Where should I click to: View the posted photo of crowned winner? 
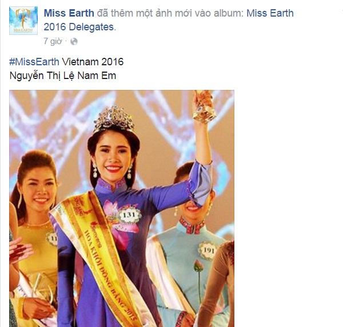point(122,208)
